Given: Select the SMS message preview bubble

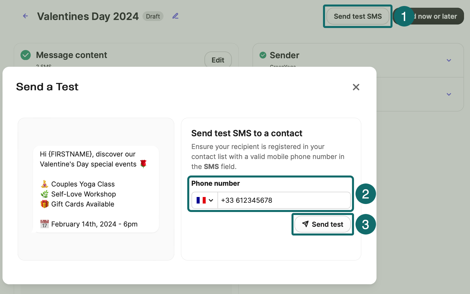Looking at the screenshot, I should point(96,189).
